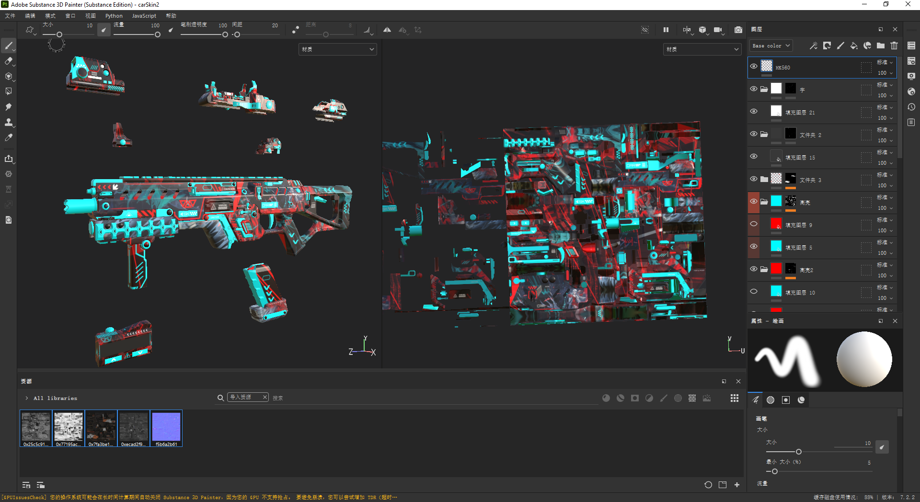Hide the HK560 layer
920x502 pixels.
754,67
